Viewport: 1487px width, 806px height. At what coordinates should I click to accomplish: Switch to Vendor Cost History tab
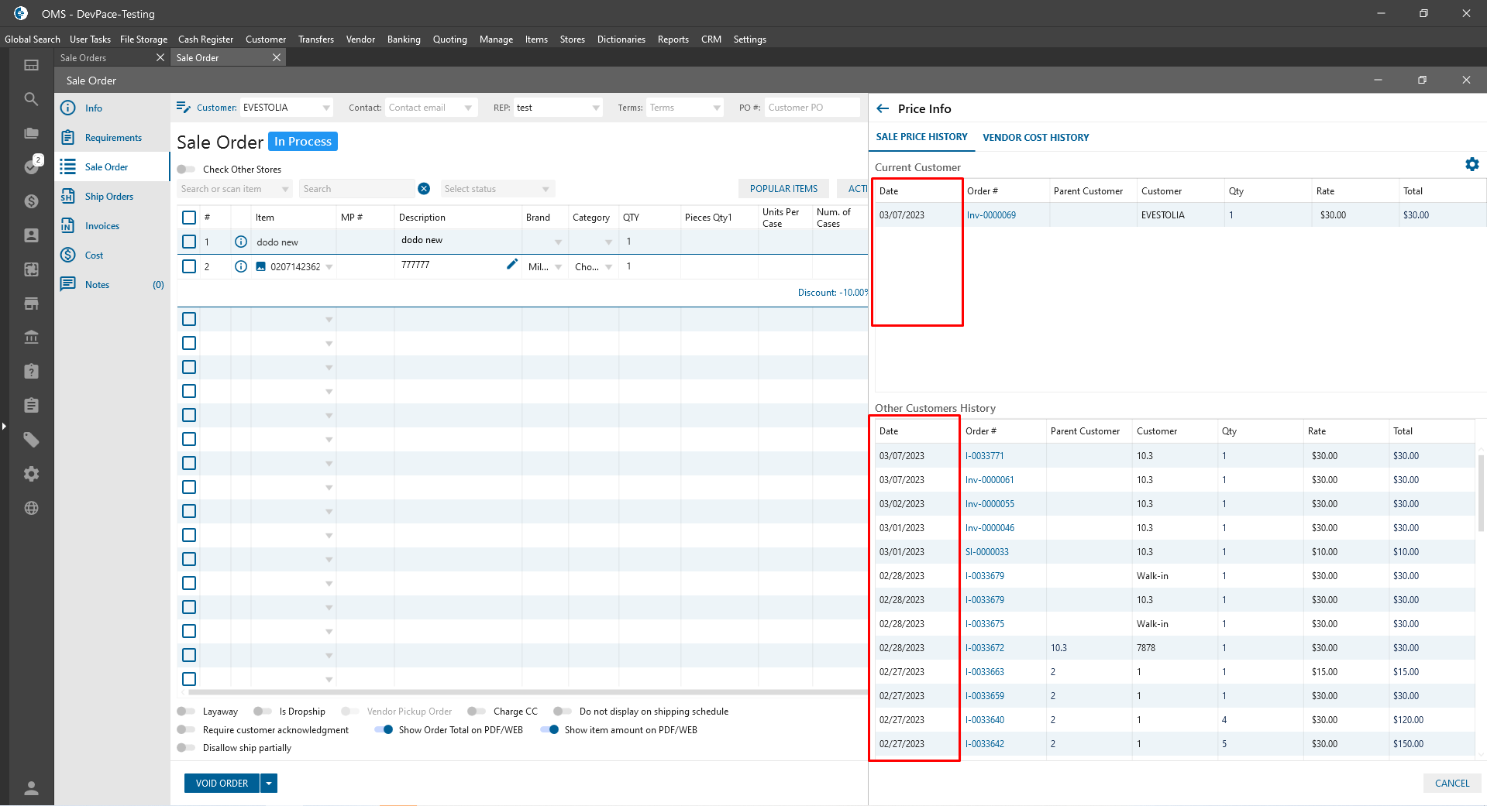1035,138
